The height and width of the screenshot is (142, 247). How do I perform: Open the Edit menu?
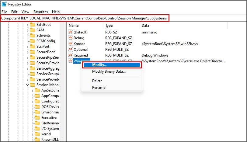[14, 12]
